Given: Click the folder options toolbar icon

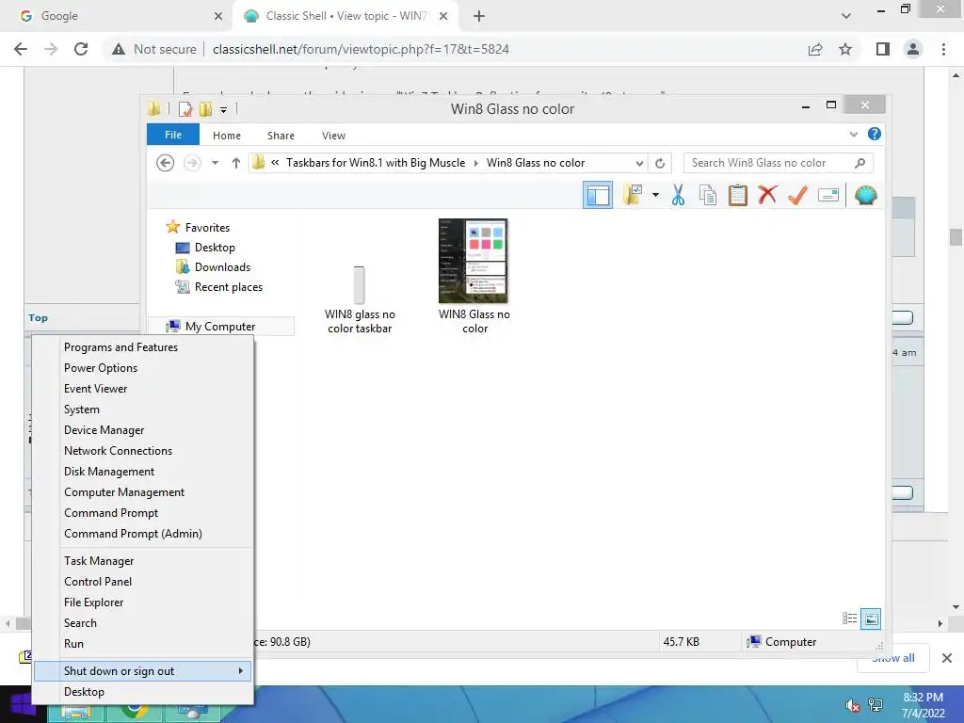Looking at the screenshot, I should coord(633,196).
